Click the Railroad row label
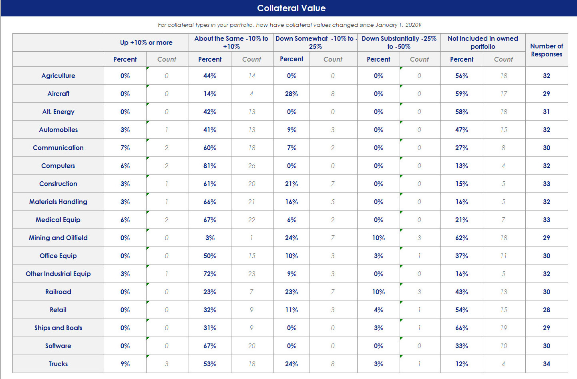The height and width of the screenshot is (379, 577). [x=58, y=292]
